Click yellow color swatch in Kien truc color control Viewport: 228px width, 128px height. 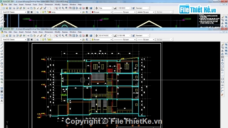(x=93, y=39)
